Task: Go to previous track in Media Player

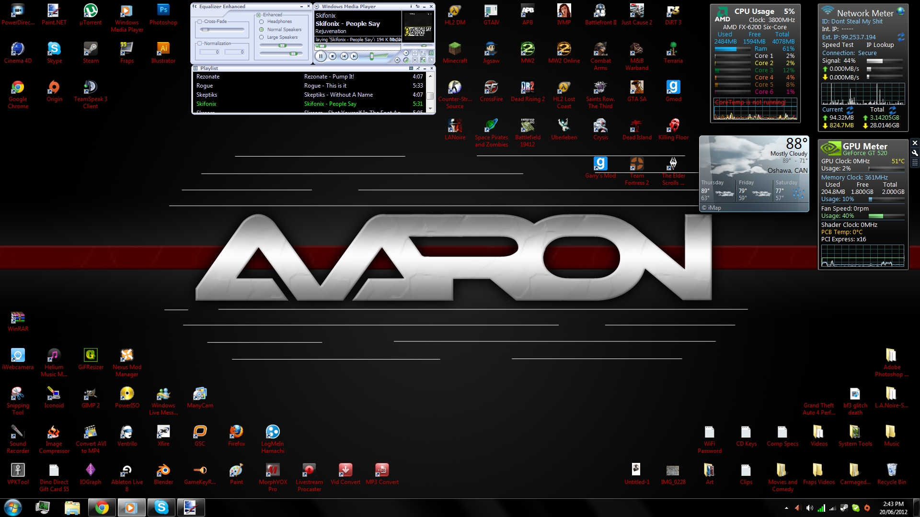Action: point(344,56)
